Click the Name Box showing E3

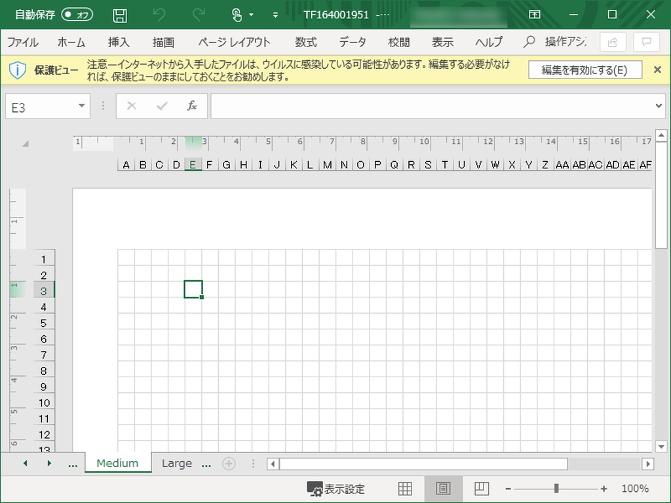[x=40, y=107]
